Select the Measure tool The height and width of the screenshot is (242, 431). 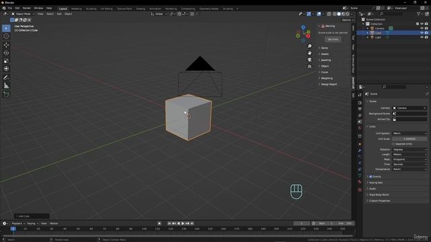[6, 86]
